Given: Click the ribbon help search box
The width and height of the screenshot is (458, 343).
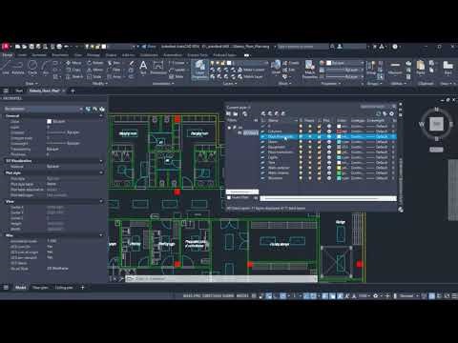Looking at the screenshot, I should (x=302, y=47).
